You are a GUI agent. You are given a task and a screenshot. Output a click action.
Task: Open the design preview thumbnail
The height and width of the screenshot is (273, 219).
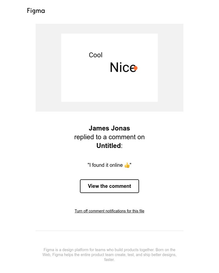pos(109,67)
